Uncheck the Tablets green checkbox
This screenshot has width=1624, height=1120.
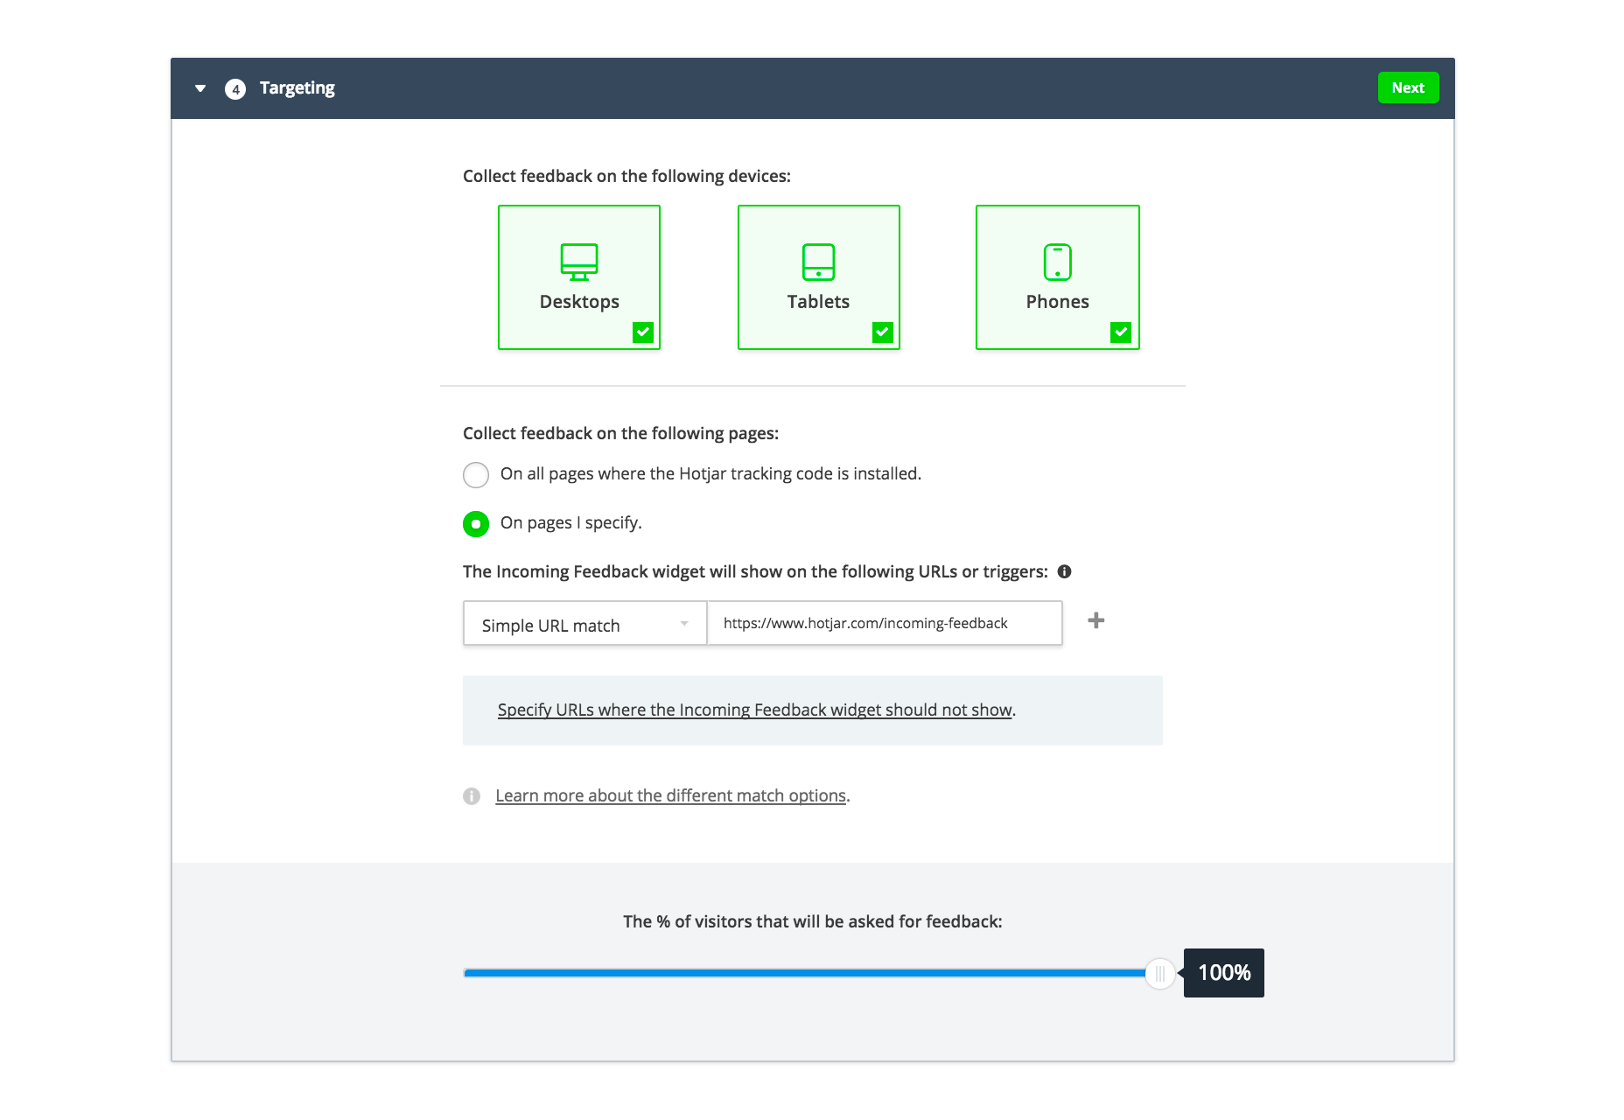[x=883, y=332]
